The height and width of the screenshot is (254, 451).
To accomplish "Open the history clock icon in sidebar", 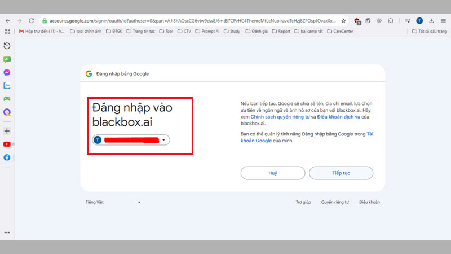I will tap(7, 46).
